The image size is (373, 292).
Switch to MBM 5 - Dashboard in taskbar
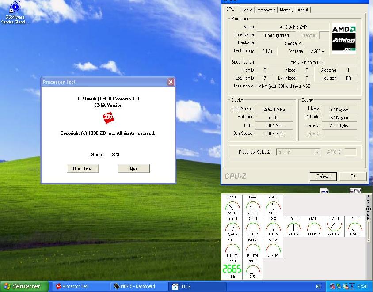[x=139, y=287]
